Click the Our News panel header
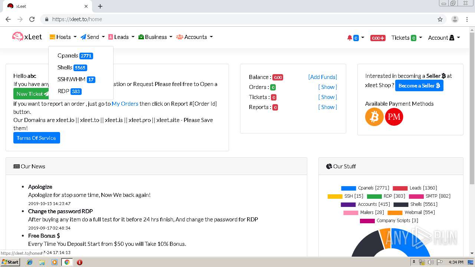475x267 pixels. point(156,166)
